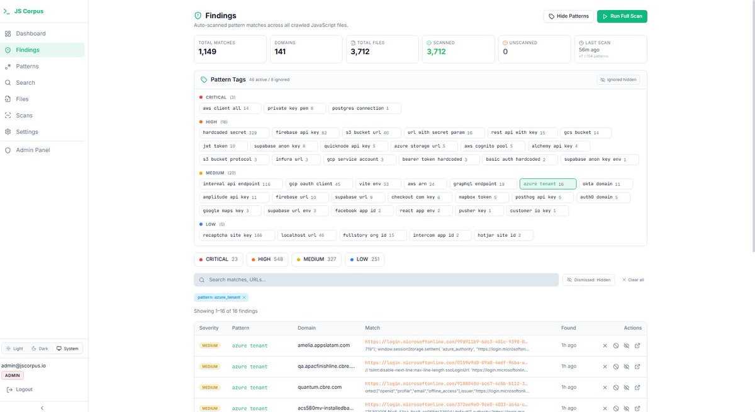Remove the pattern: azure_tenant filter chip
The image size is (755, 412).
(x=244, y=297)
